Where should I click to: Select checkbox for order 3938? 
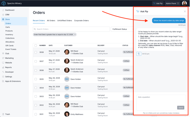pos(36,52)
